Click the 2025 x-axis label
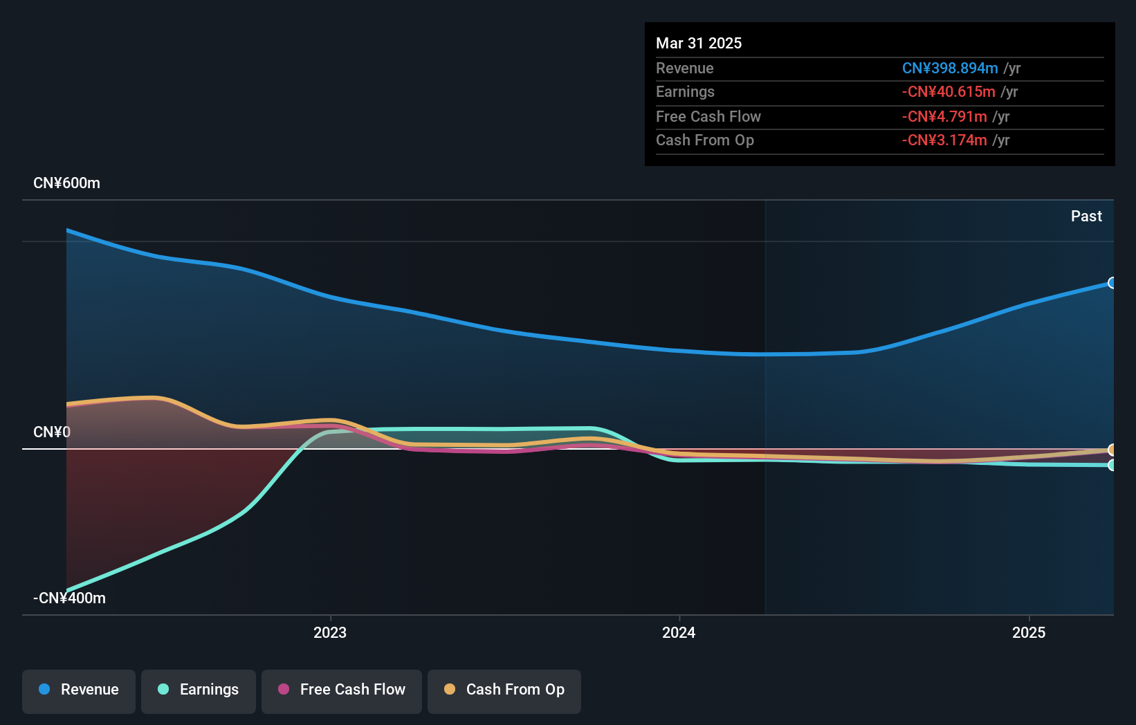1136x725 pixels. tap(1029, 633)
